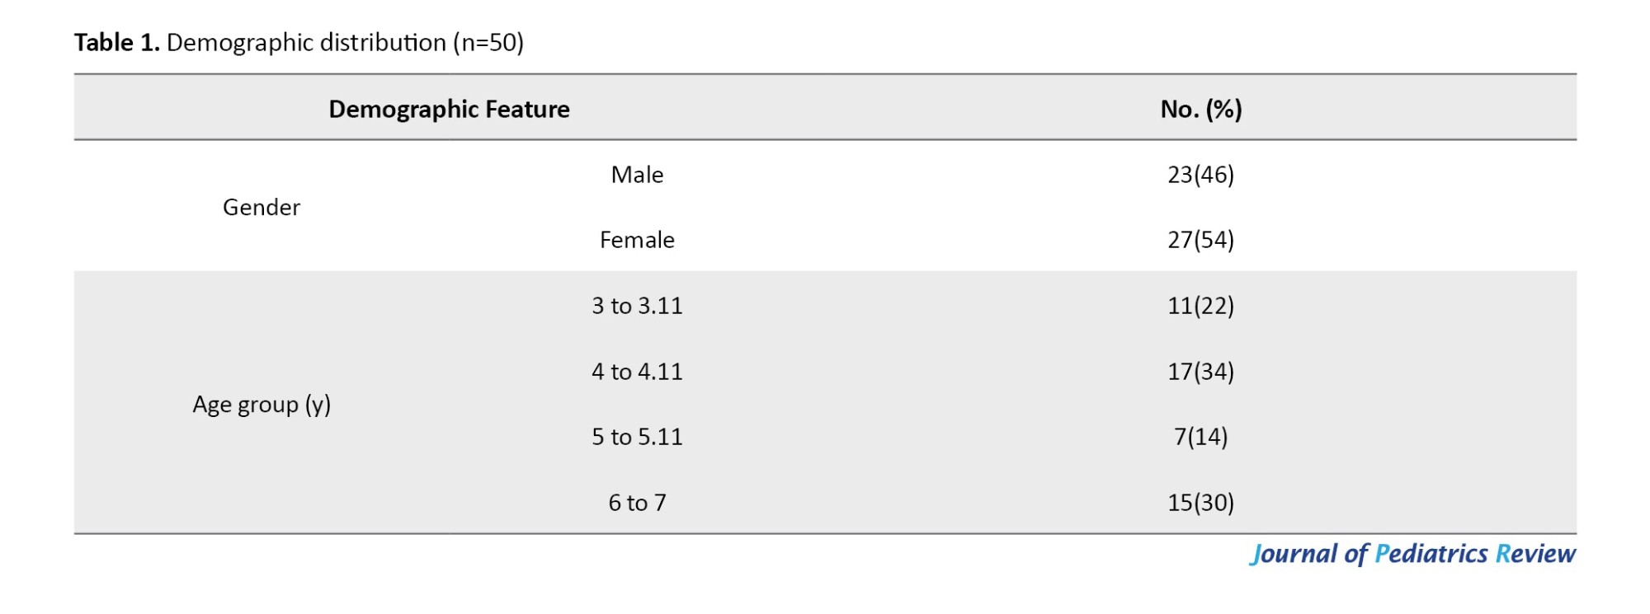Image resolution: width=1650 pixels, height=614 pixels.
Task: Click the female count value 27(54)
Action: click(1200, 240)
